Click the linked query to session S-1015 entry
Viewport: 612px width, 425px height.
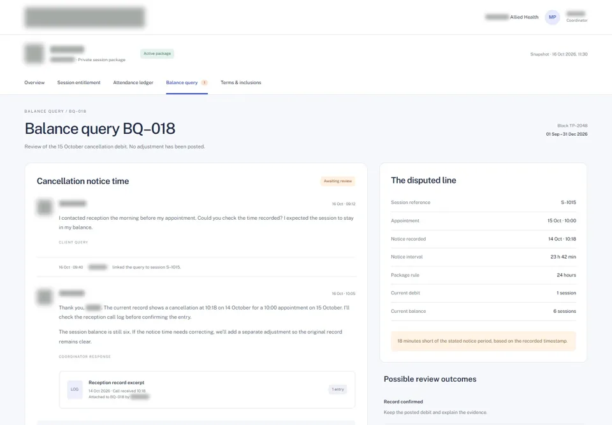point(147,268)
